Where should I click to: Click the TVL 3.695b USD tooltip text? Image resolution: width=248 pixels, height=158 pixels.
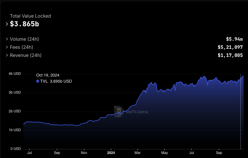point(56,81)
